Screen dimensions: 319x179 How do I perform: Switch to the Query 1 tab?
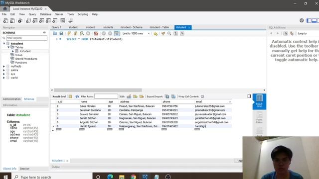coord(56,27)
